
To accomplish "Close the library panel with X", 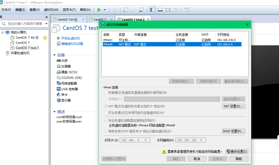I will tap(47, 17).
